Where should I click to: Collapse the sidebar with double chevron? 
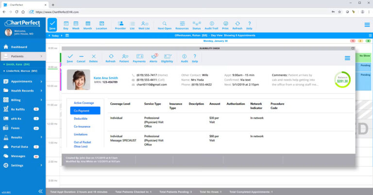[x=41, y=191]
